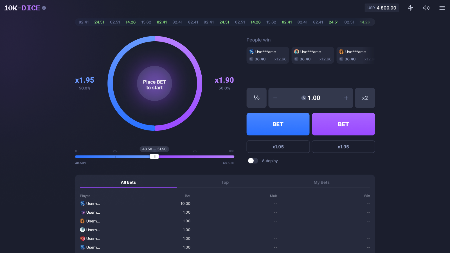Open the My Bets tab
The image size is (450, 253).
pos(321,182)
